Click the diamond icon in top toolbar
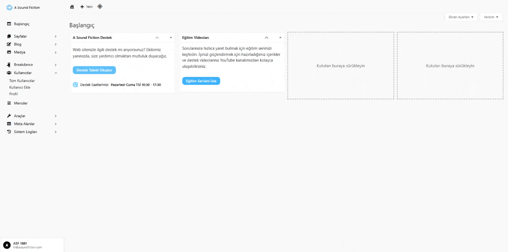Image resolution: width=508 pixels, height=252 pixels. [x=100, y=6]
